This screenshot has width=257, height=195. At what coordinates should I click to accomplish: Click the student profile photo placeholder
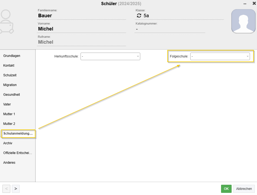point(243,21)
